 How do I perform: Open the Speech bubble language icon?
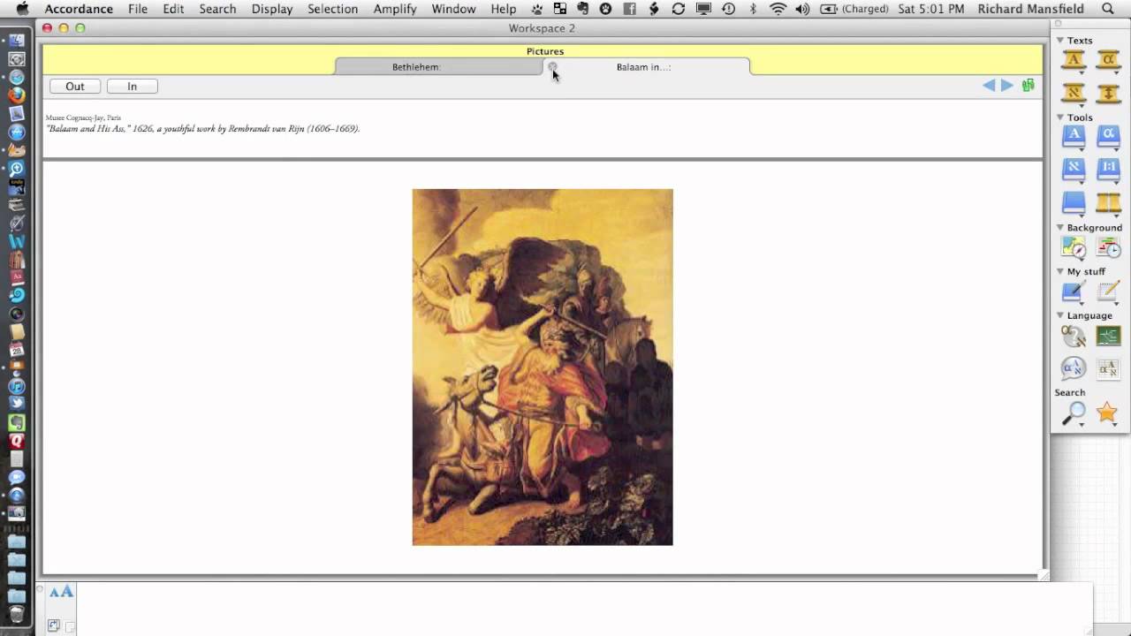[x=1074, y=367]
